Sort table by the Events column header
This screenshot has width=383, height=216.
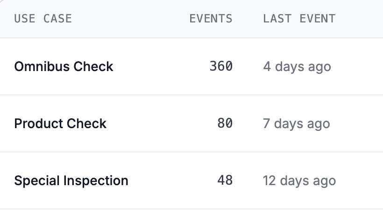[x=211, y=19]
